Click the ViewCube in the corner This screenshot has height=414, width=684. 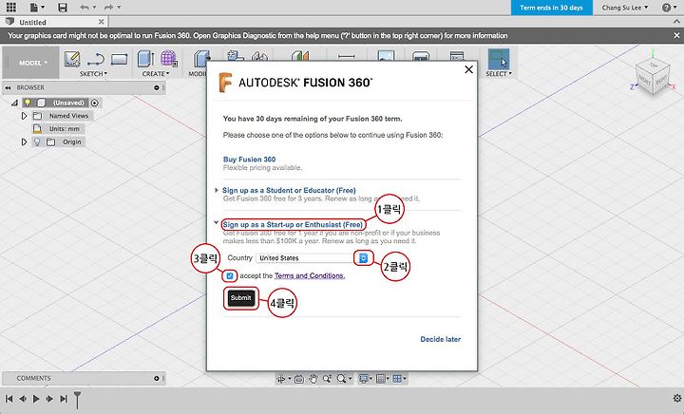coord(653,78)
